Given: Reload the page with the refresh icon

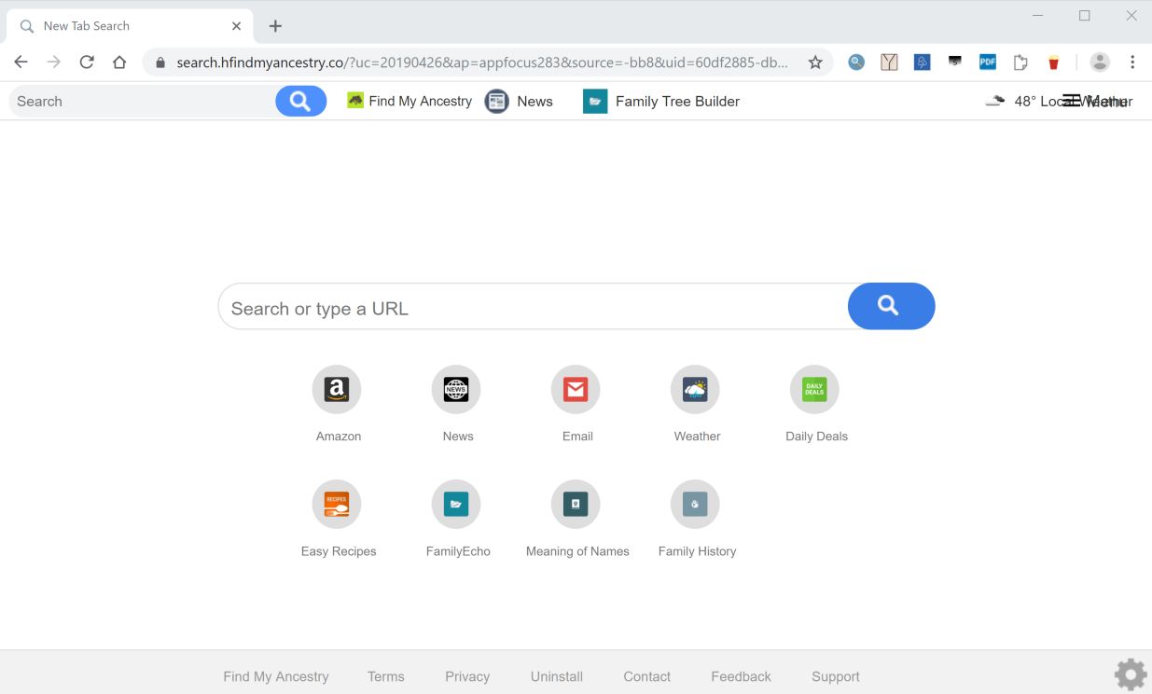Looking at the screenshot, I should pyautogui.click(x=87, y=62).
